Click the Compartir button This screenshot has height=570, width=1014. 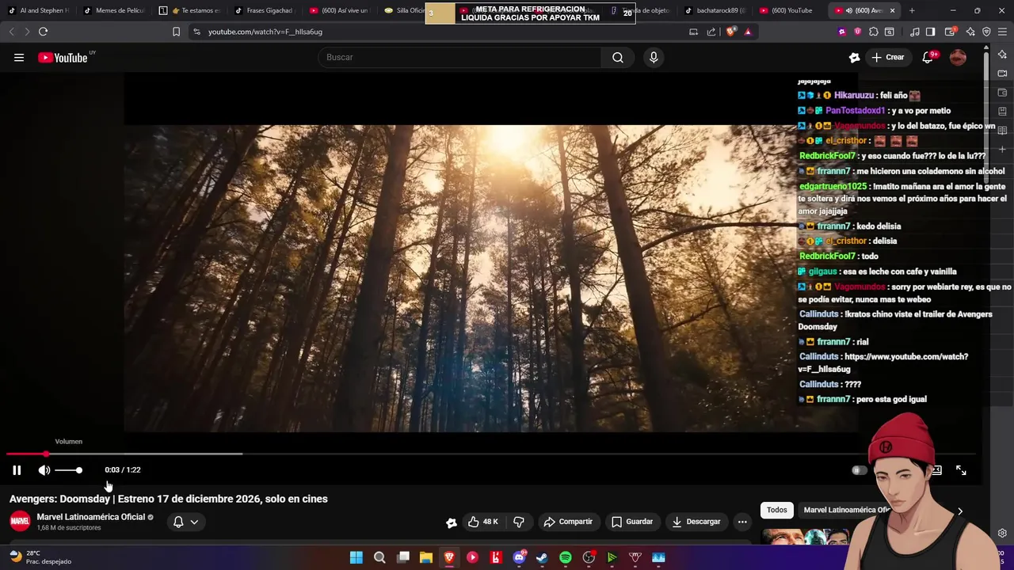568,522
